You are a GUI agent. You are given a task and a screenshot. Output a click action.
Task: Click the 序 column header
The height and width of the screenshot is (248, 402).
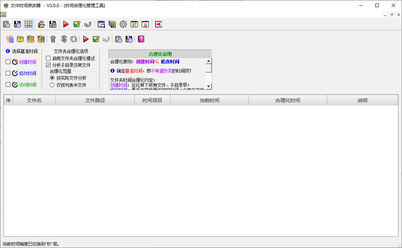click(x=8, y=100)
